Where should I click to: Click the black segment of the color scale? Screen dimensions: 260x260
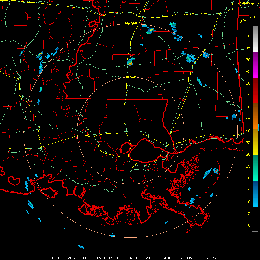[255, 219]
